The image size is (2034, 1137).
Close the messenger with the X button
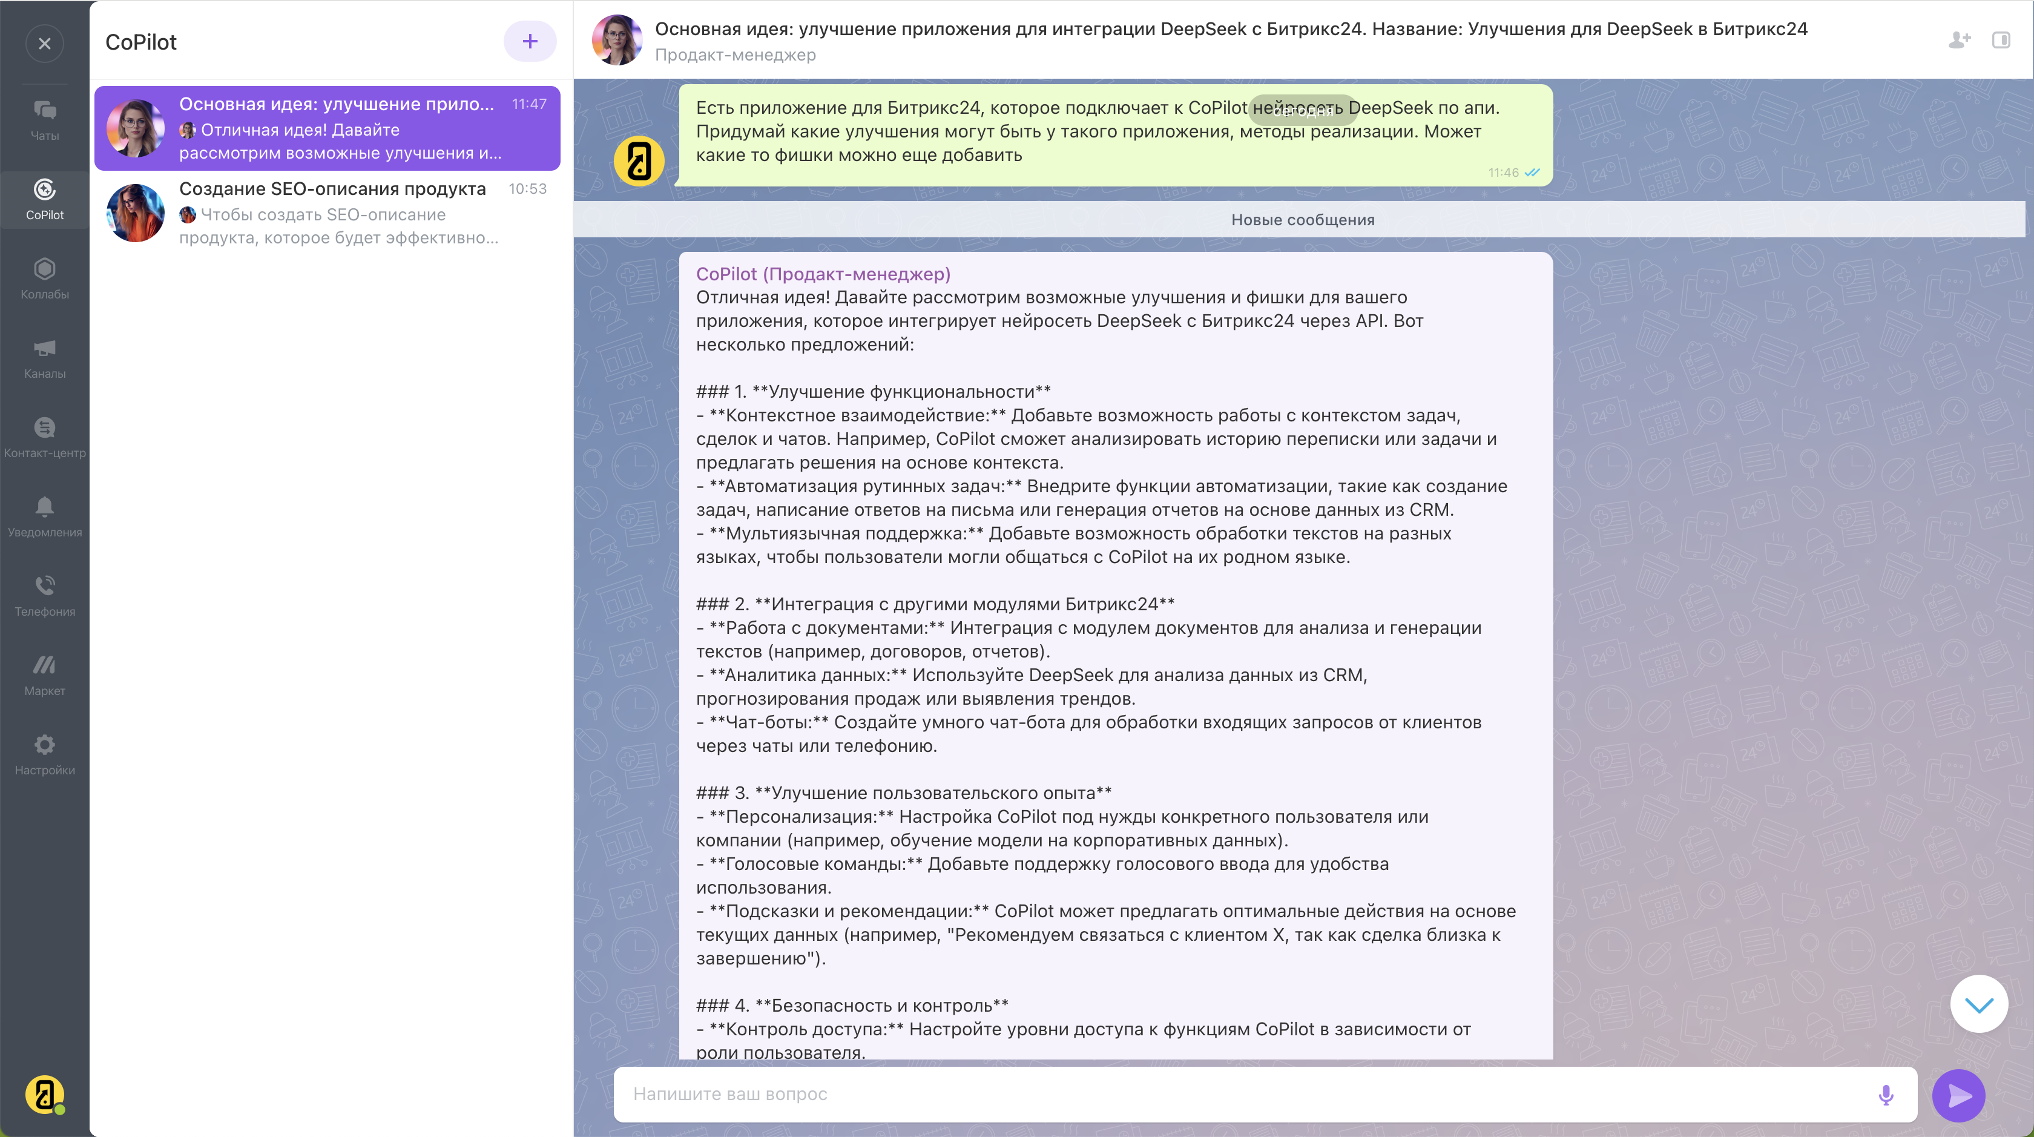pos(44,44)
